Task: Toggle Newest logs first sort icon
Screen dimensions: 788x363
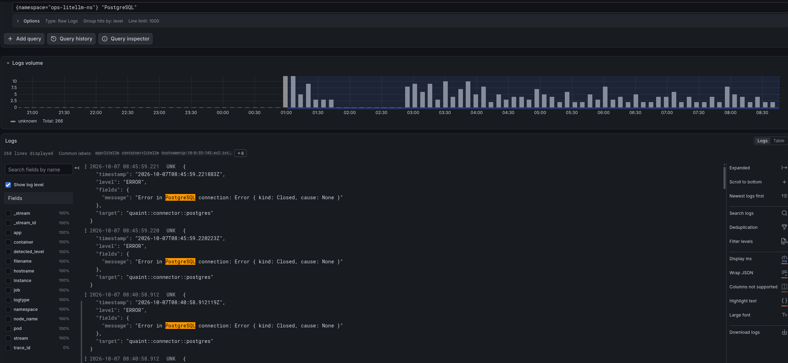Action: coord(784,196)
